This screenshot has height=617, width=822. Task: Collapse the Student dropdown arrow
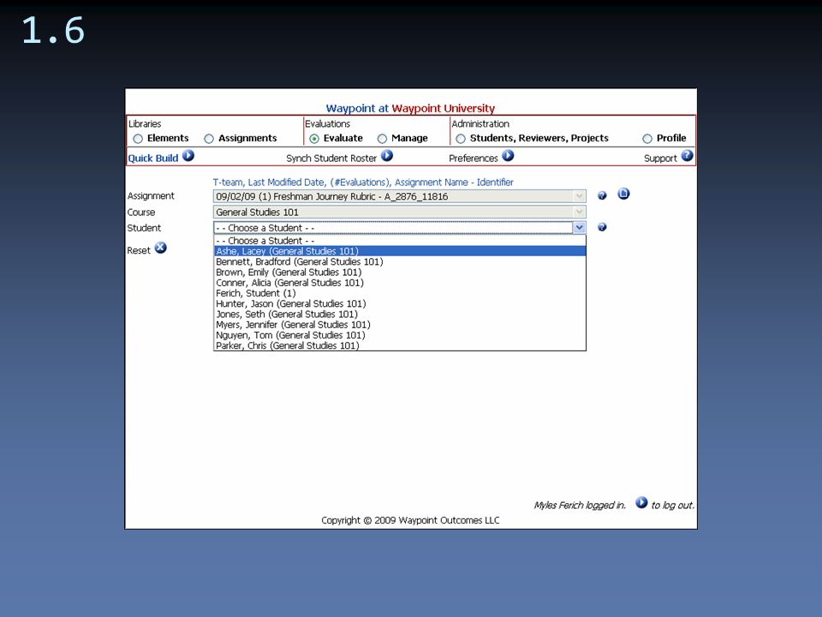point(579,228)
